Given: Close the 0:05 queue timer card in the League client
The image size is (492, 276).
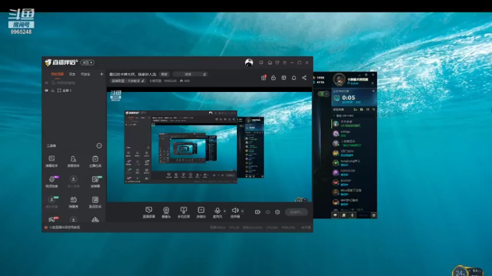Looking at the screenshot, I should 373,91.
